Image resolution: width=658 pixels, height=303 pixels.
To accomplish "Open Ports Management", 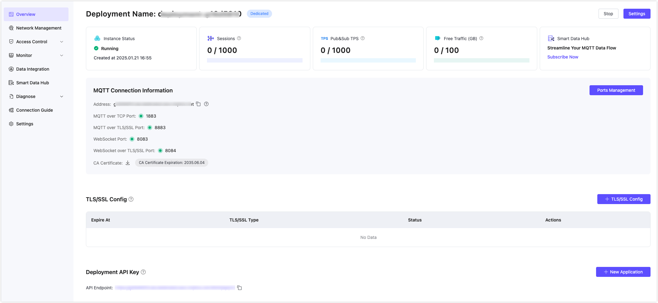I will pos(616,90).
